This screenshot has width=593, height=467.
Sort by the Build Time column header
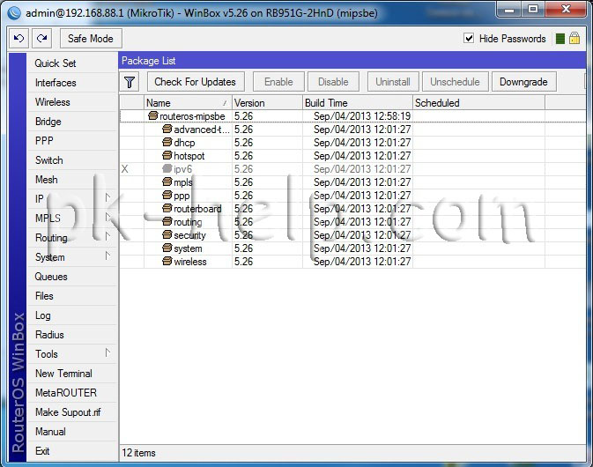(x=358, y=103)
